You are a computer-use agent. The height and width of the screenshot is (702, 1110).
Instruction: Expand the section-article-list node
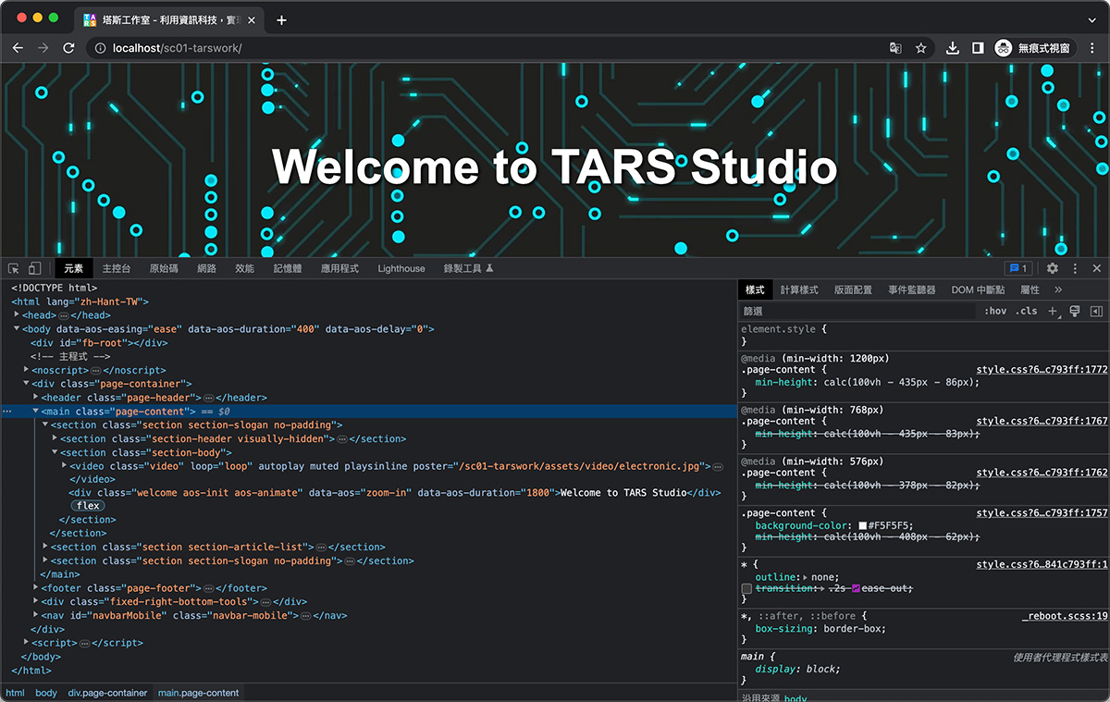pyautogui.click(x=44, y=548)
